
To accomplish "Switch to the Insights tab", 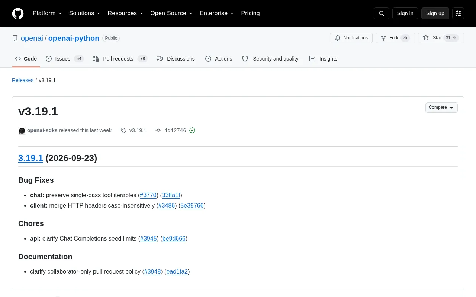I will pyautogui.click(x=323, y=59).
